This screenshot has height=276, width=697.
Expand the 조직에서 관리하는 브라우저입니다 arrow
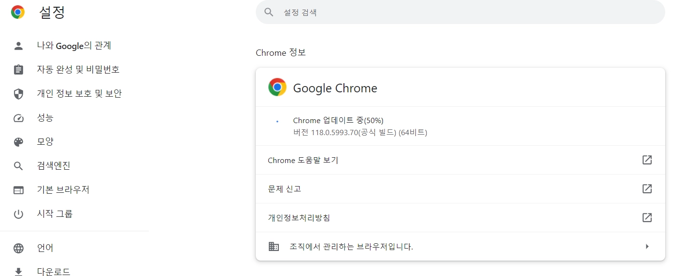tap(647, 247)
